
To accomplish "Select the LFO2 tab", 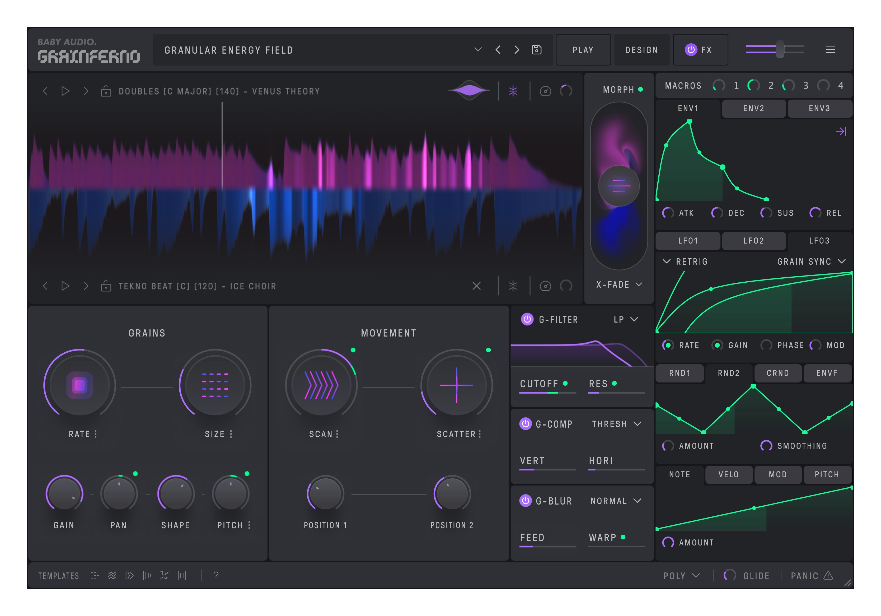I will point(754,241).
